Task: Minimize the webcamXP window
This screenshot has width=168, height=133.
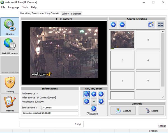Action: [x=144, y=2]
